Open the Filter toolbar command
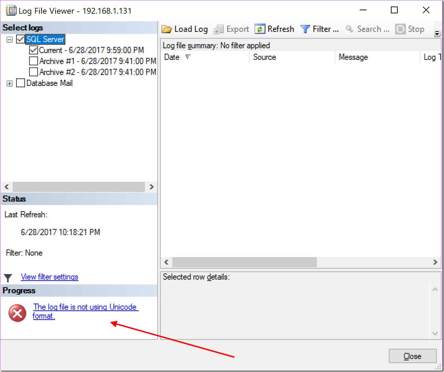Image resolution: width=444 pixels, height=372 pixels. pos(319,29)
